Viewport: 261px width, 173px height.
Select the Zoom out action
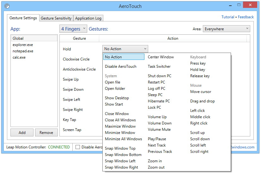(156, 167)
